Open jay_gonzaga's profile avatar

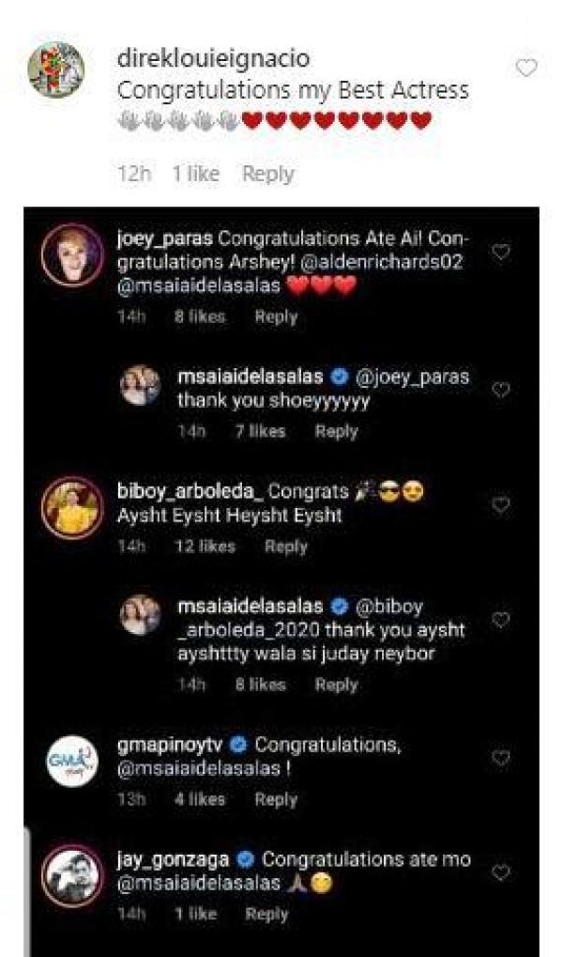coord(72,873)
